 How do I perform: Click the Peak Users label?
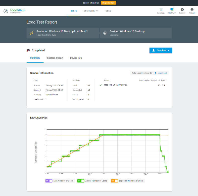click(x=38, y=99)
